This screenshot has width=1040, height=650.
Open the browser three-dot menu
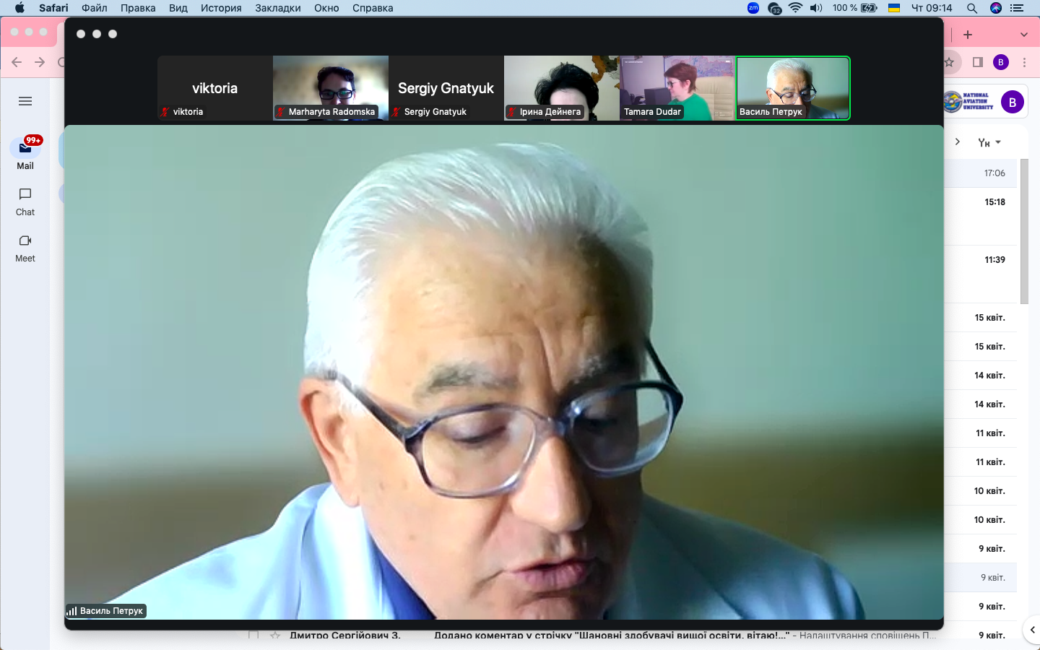coord(1025,62)
